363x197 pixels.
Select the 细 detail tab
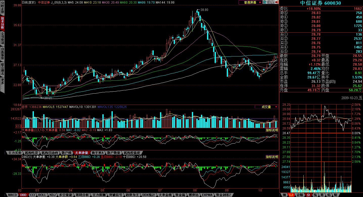tap(285, 195)
